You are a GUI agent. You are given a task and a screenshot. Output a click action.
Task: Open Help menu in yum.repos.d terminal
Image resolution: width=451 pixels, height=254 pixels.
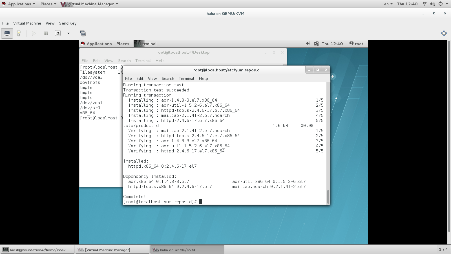pyautogui.click(x=203, y=78)
